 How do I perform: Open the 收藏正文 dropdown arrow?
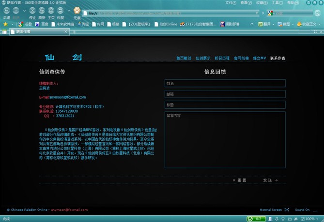[320, 24]
